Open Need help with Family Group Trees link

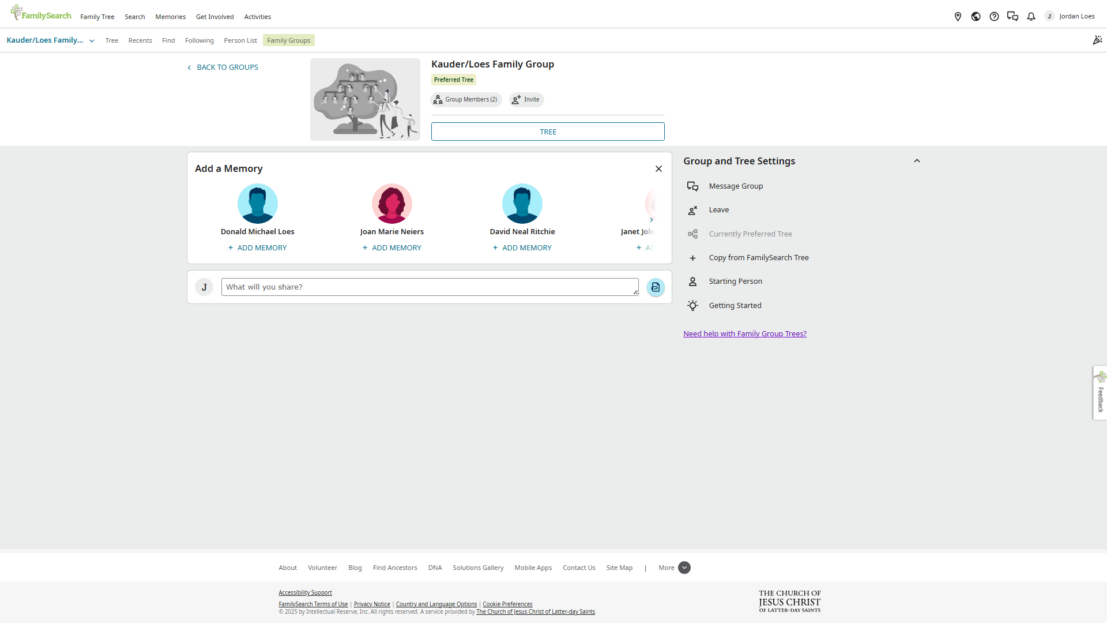click(x=745, y=334)
